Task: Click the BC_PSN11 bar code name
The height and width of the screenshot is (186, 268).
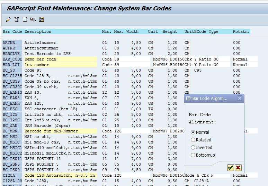Action: pos(12,159)
